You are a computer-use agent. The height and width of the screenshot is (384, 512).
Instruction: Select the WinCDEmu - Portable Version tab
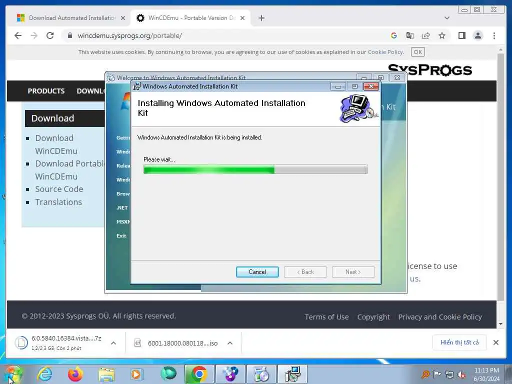coord(190,18)
